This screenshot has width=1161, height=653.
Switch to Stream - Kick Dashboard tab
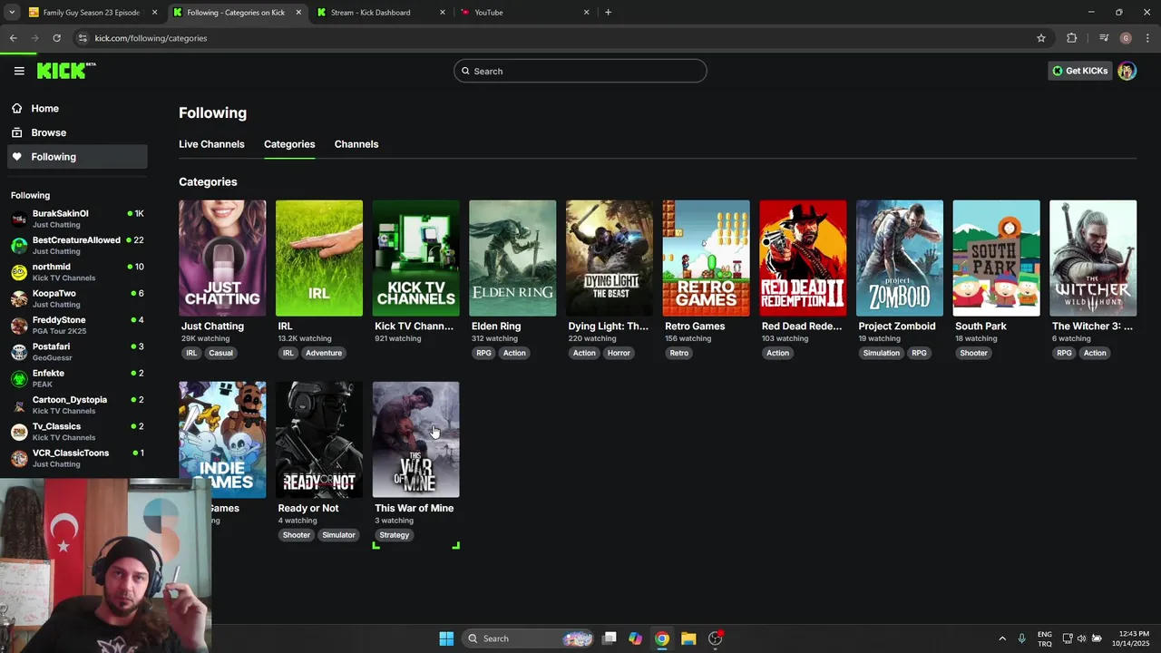381,13
